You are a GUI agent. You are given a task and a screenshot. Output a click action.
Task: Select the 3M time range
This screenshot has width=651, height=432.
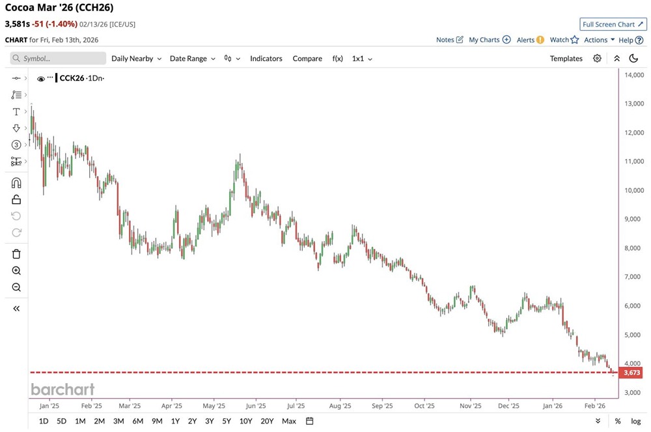(118, 421)
